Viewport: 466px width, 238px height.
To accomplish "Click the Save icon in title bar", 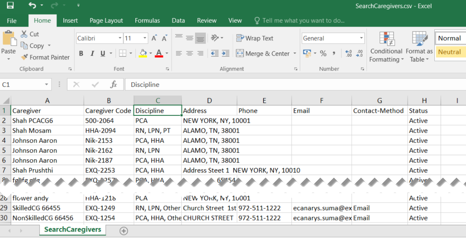I will click(x=10, y=6).
